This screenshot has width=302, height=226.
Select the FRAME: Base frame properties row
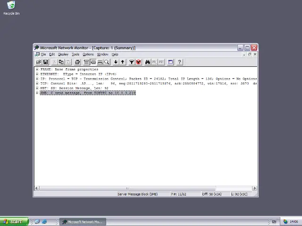tap(69, 69)
